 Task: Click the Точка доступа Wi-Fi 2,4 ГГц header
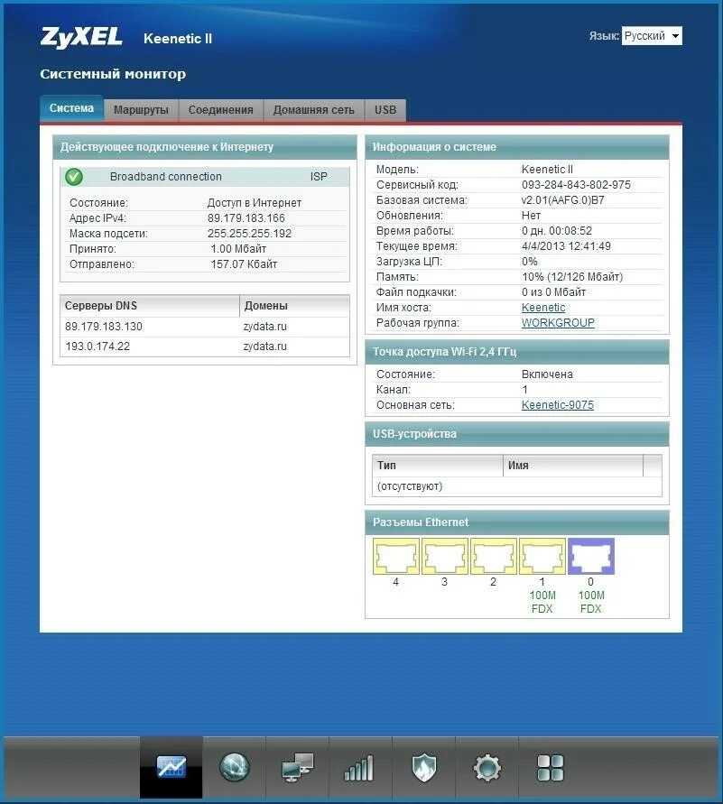[x=517, y=352]
